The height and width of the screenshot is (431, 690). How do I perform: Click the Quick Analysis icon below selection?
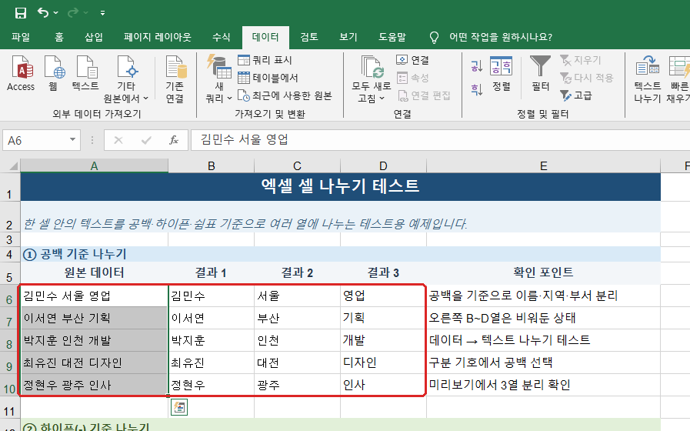point(179,407)
